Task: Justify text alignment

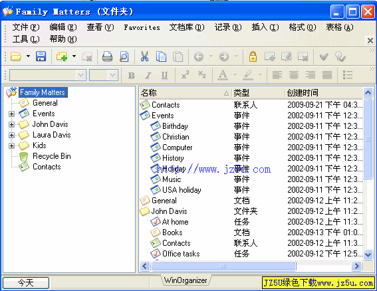Action: (x=327, y=75)
